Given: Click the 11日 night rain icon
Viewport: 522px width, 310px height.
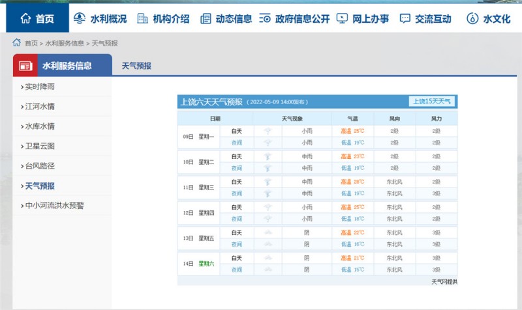Looking at the screenshot, I should click(x=268, y=193).
